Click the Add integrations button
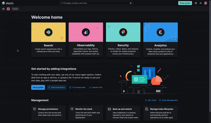The height and width of the screenshot is (123, 211). coord(56,87)
